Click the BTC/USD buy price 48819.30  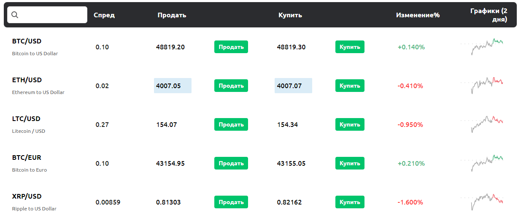pyautogui.click(x=291, y=47)
